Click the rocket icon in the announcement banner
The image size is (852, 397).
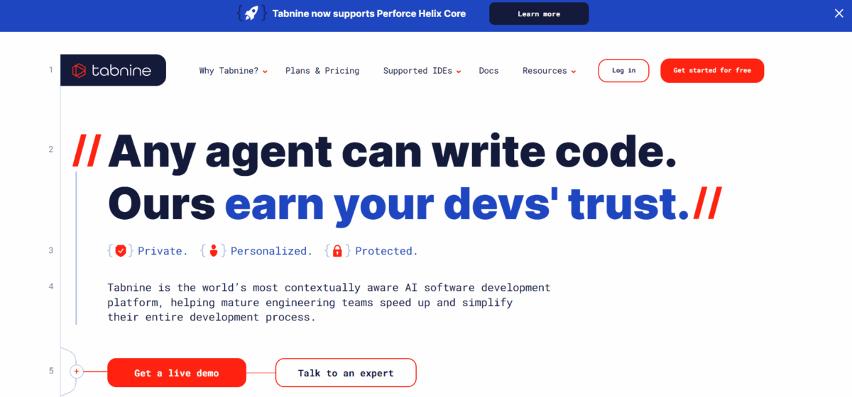point(252,13)
